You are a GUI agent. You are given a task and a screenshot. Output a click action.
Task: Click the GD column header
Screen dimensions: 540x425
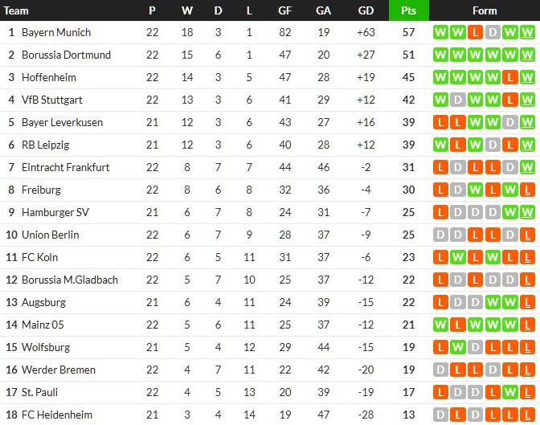click(366, 10)
